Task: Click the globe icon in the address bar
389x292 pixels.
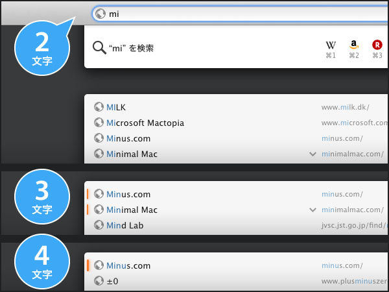Action: tap(99, 14)
